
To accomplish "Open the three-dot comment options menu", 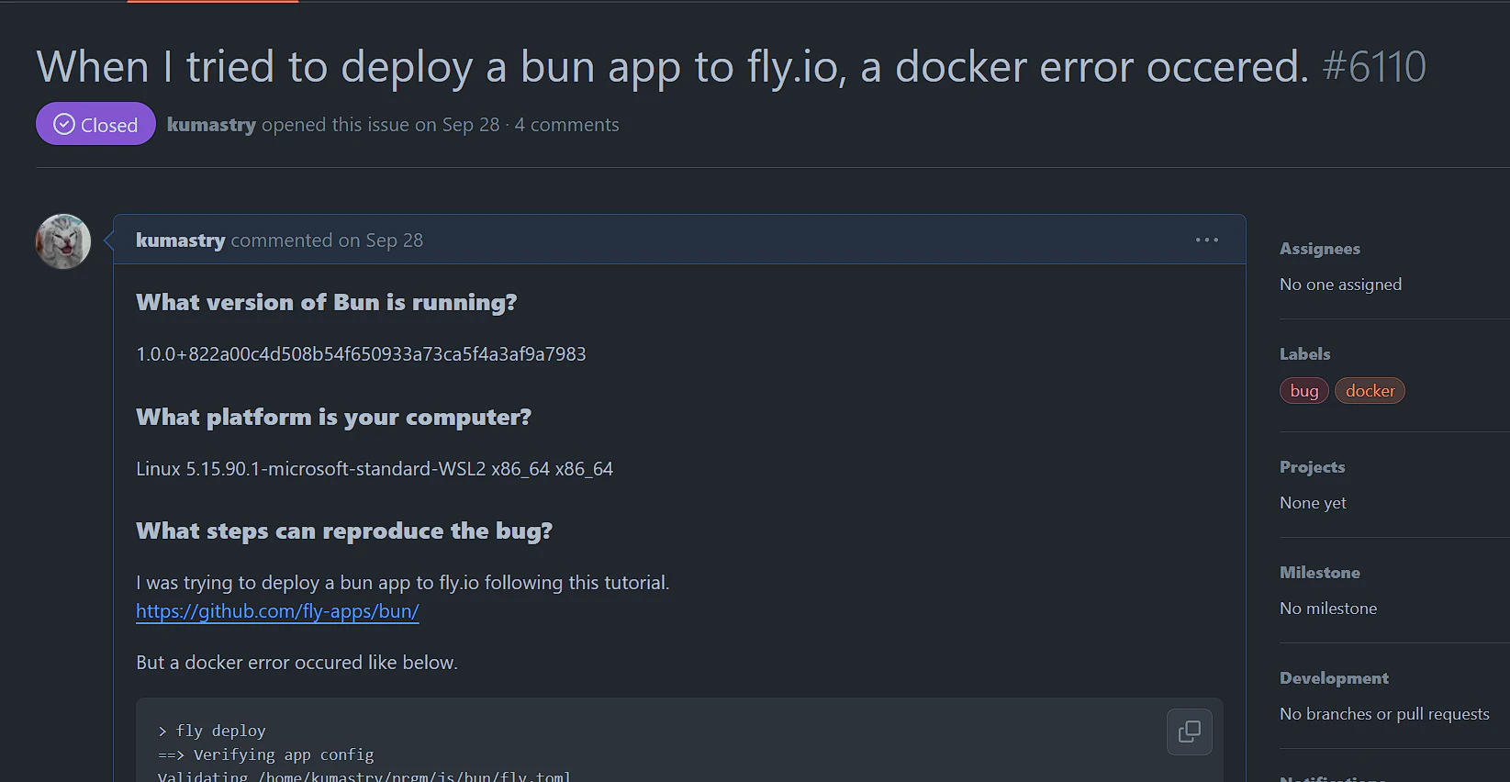I will click(1207, 240).
